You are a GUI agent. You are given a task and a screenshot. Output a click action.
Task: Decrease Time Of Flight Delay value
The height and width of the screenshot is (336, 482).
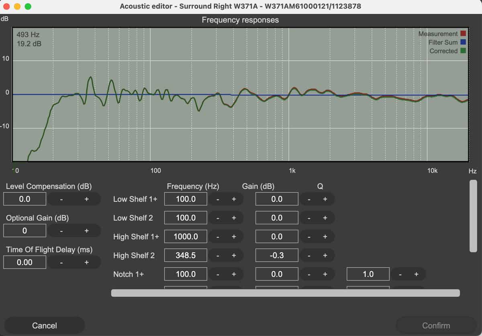point(61,263)
